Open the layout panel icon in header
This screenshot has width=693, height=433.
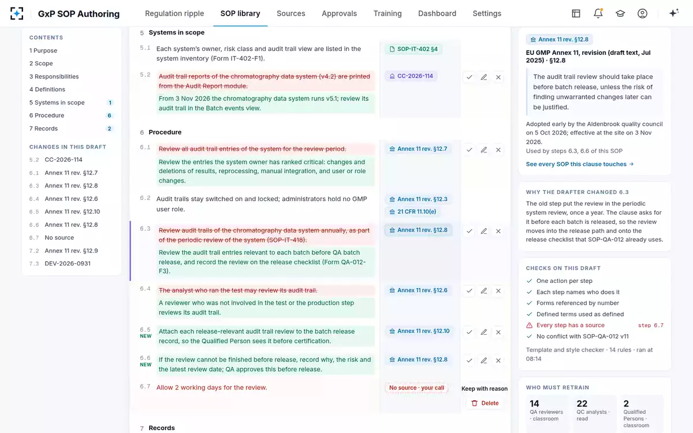576,13
